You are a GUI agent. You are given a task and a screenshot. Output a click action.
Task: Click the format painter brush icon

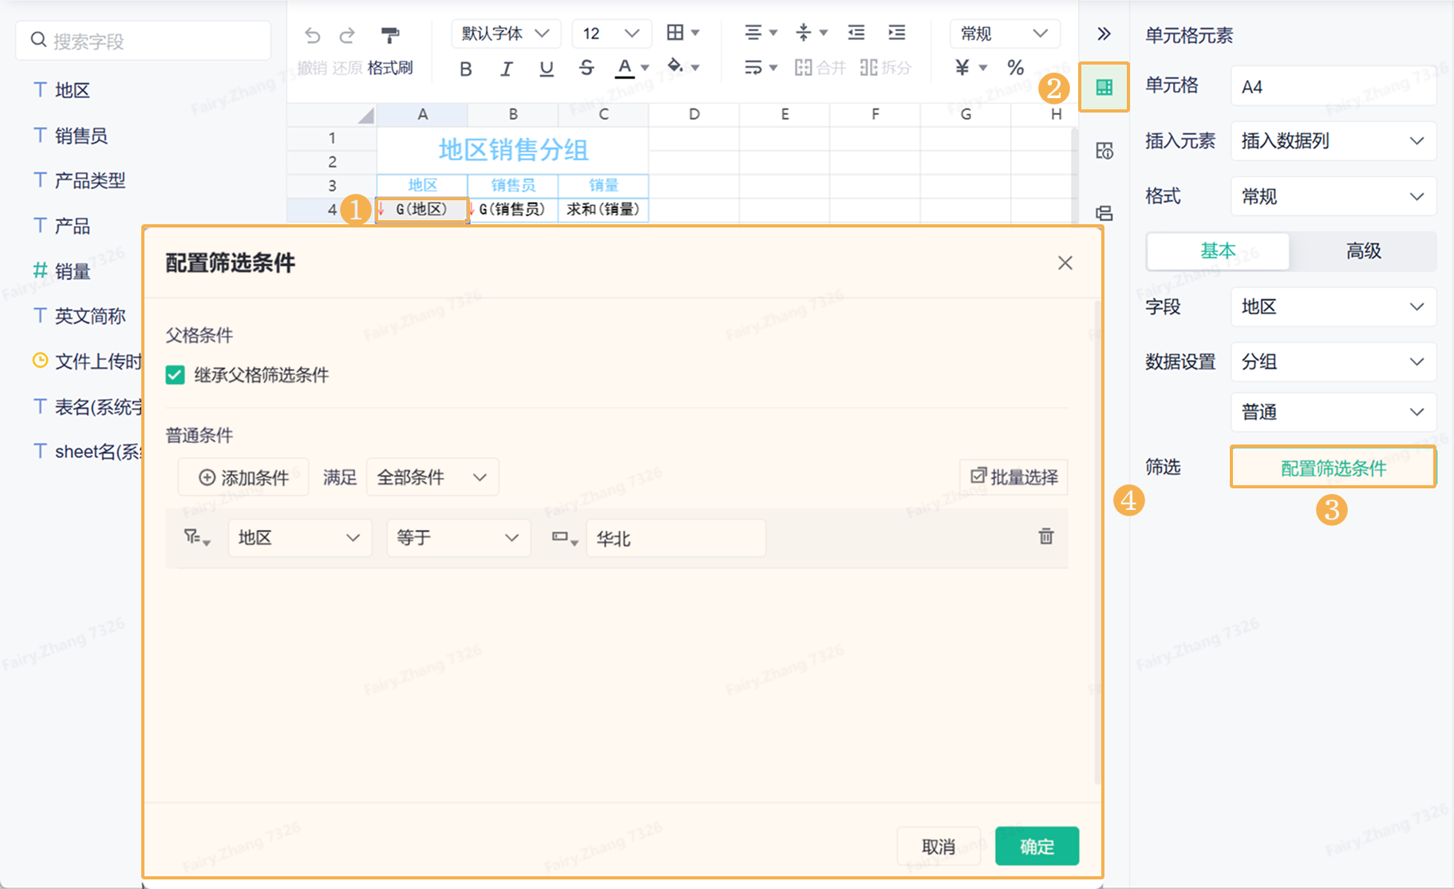389,35
